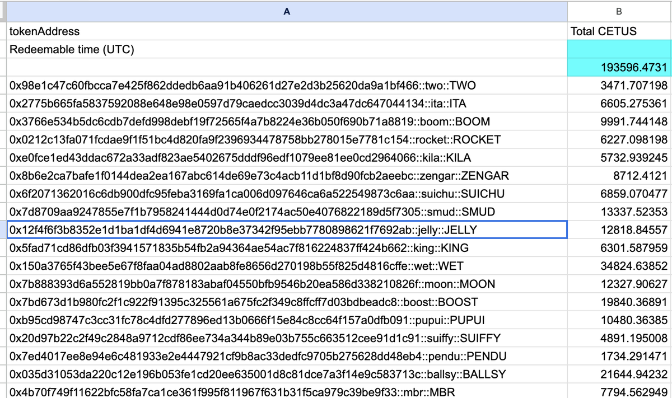This screenshot has width=672, height=398.
Task: Select the column A header
Action: pos(287,11)
